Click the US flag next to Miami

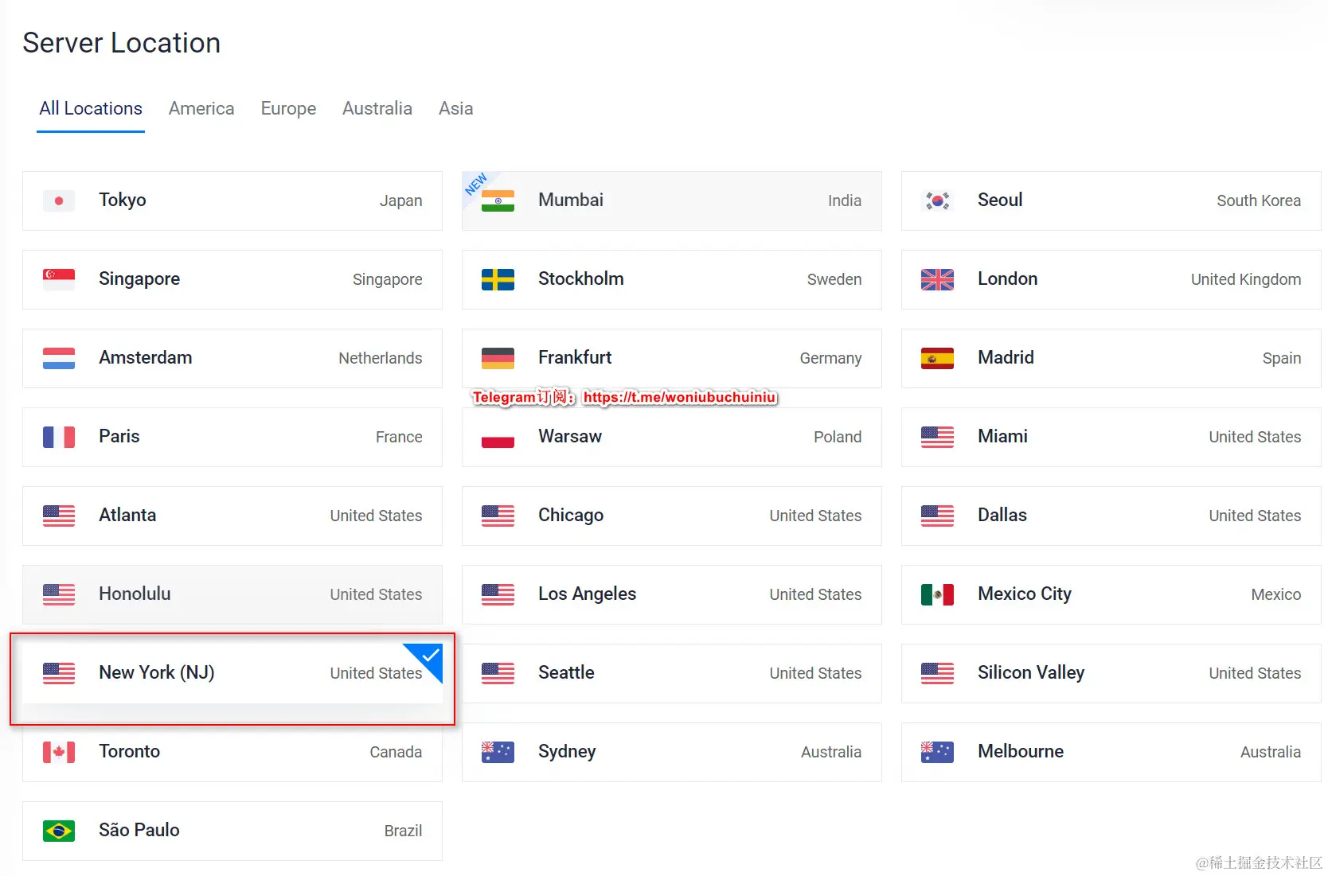click(x=938, y=437)
